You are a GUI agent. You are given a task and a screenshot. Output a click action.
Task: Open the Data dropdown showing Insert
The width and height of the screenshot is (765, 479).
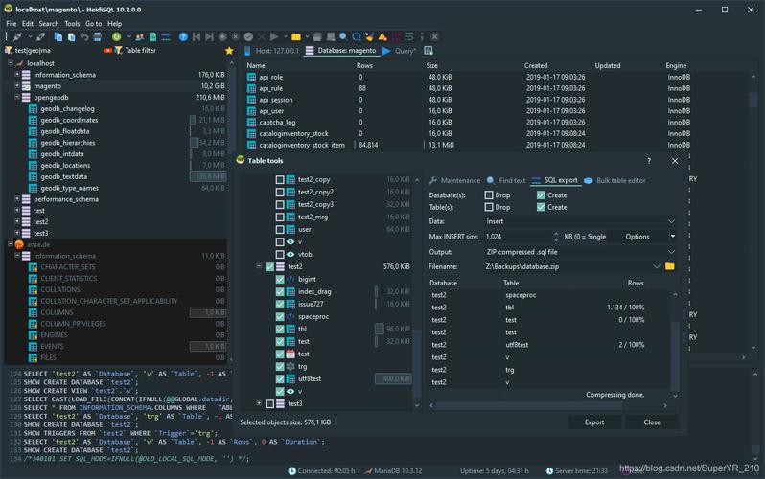click(671, 221)
